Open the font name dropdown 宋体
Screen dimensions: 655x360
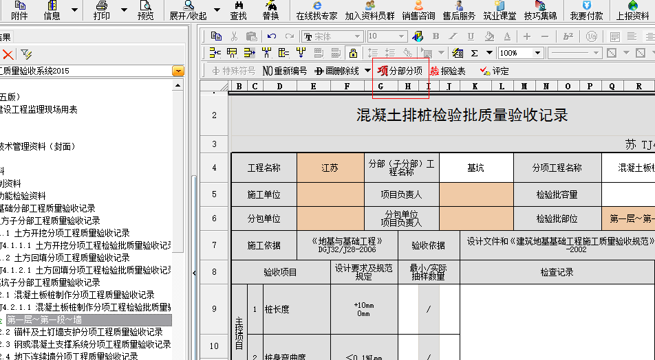(x=357, y=36)
